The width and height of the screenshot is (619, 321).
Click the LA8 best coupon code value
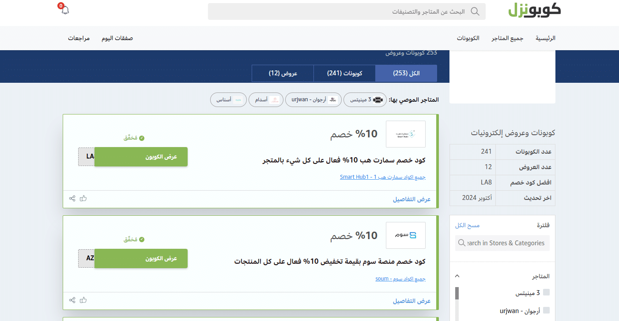coord(487,182)
